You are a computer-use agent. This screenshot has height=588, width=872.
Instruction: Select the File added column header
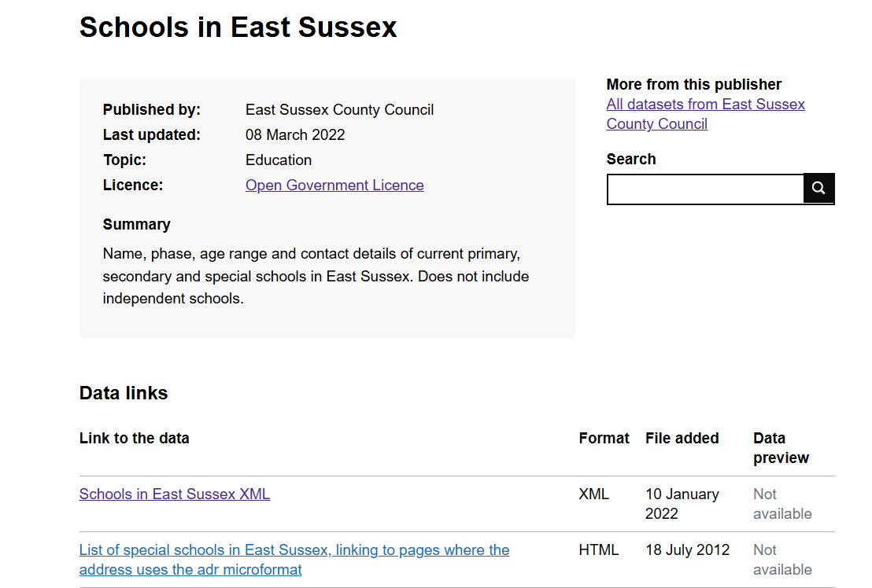pos(682,439)
